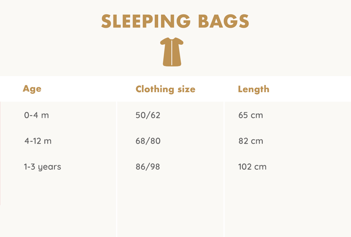Choose clothing size 86/98
This screenshot has width=351, height=237.
[148, 167]
